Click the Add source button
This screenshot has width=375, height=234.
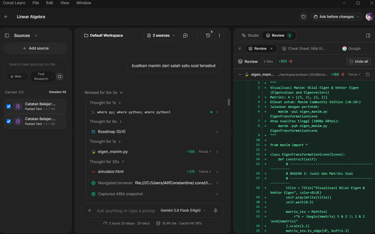coord(36,48)
